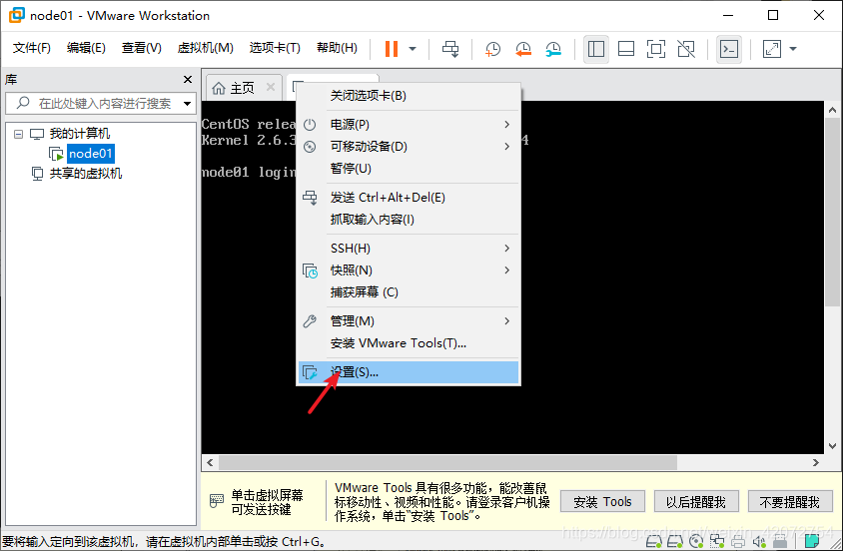Click the horizontal scrollbar left arrow
The image size is (843, 551).
(x=210, y=462)
